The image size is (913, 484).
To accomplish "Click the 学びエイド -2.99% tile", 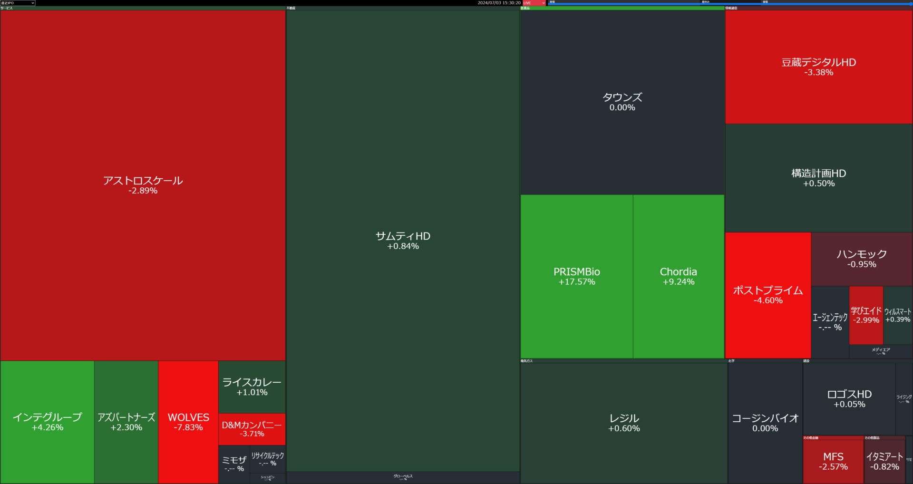I will tap(865, 315).
